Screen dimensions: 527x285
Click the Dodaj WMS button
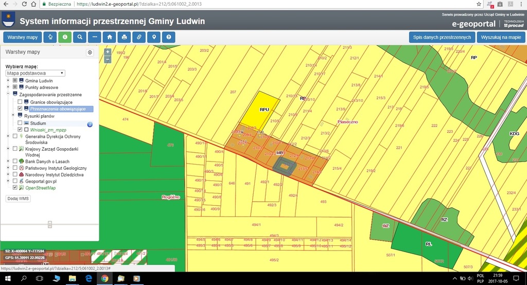click(x=17, y=199)
